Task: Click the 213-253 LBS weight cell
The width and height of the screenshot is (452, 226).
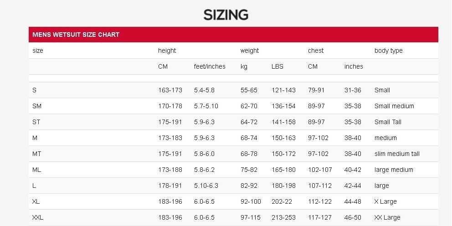Action: coord(283,217)
